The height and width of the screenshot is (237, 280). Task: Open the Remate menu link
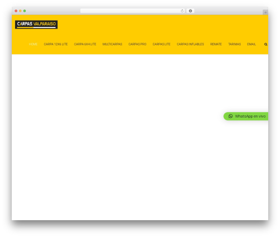[x=216, y=44]
